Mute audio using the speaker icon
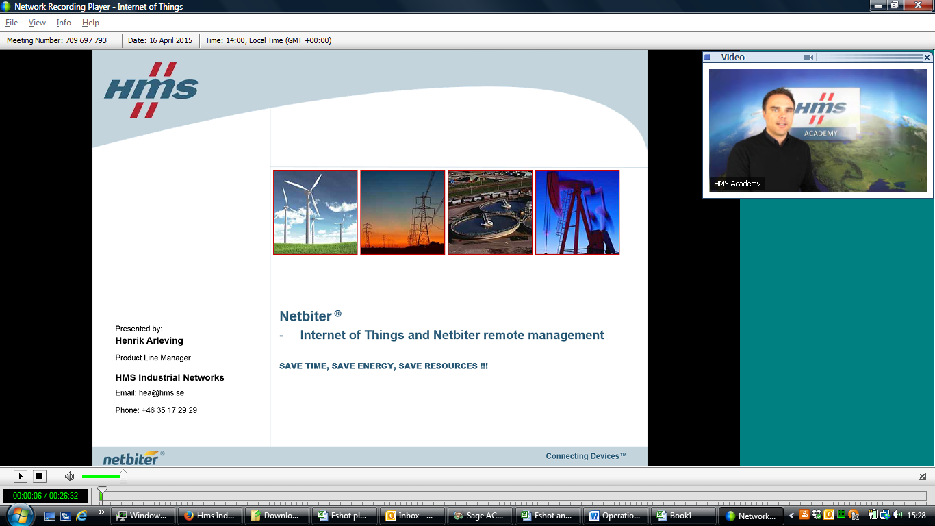Viewport: 935px width, 526px height. click(x=69, y=476)
